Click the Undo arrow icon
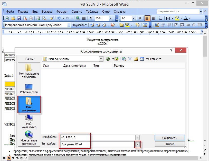 click(x=59, y=18)
